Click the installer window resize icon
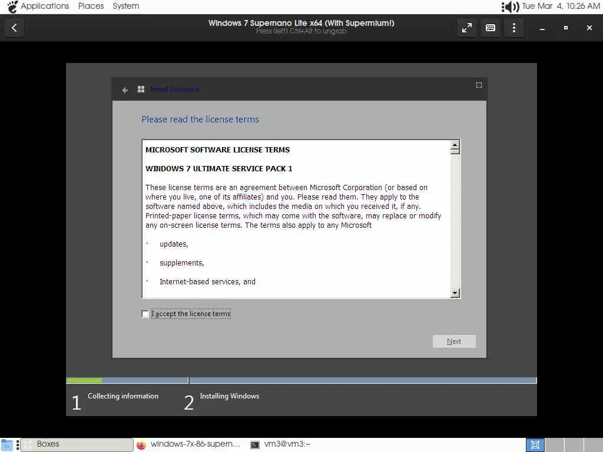Viewport: 603px width, 452px height. [x=479, y=85]
